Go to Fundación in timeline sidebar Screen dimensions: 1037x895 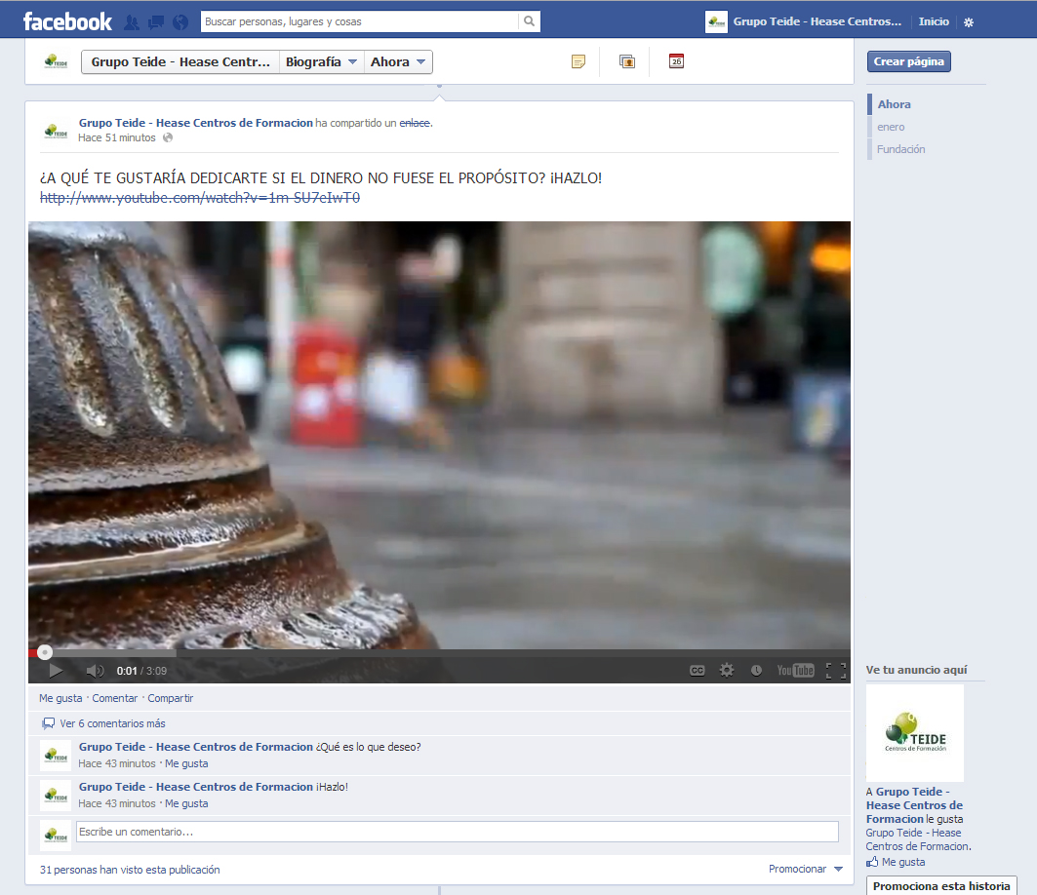point(900,149)
